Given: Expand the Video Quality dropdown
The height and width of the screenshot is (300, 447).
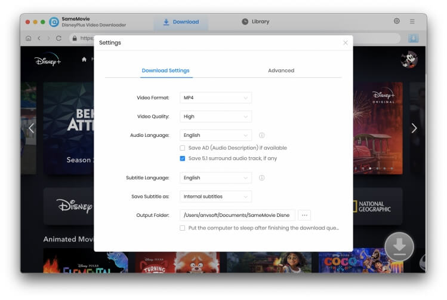Looking at the screenshot, I should point(215,117).
